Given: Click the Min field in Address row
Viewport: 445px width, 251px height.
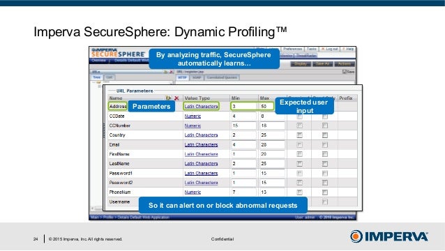Looking at the screenshot, I should [244, 107].
